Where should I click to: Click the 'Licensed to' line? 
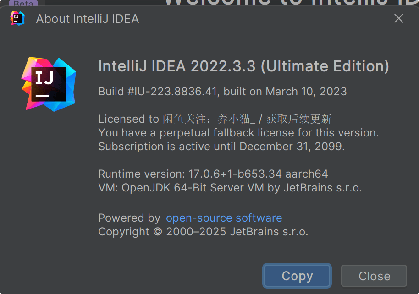point(215,119)
